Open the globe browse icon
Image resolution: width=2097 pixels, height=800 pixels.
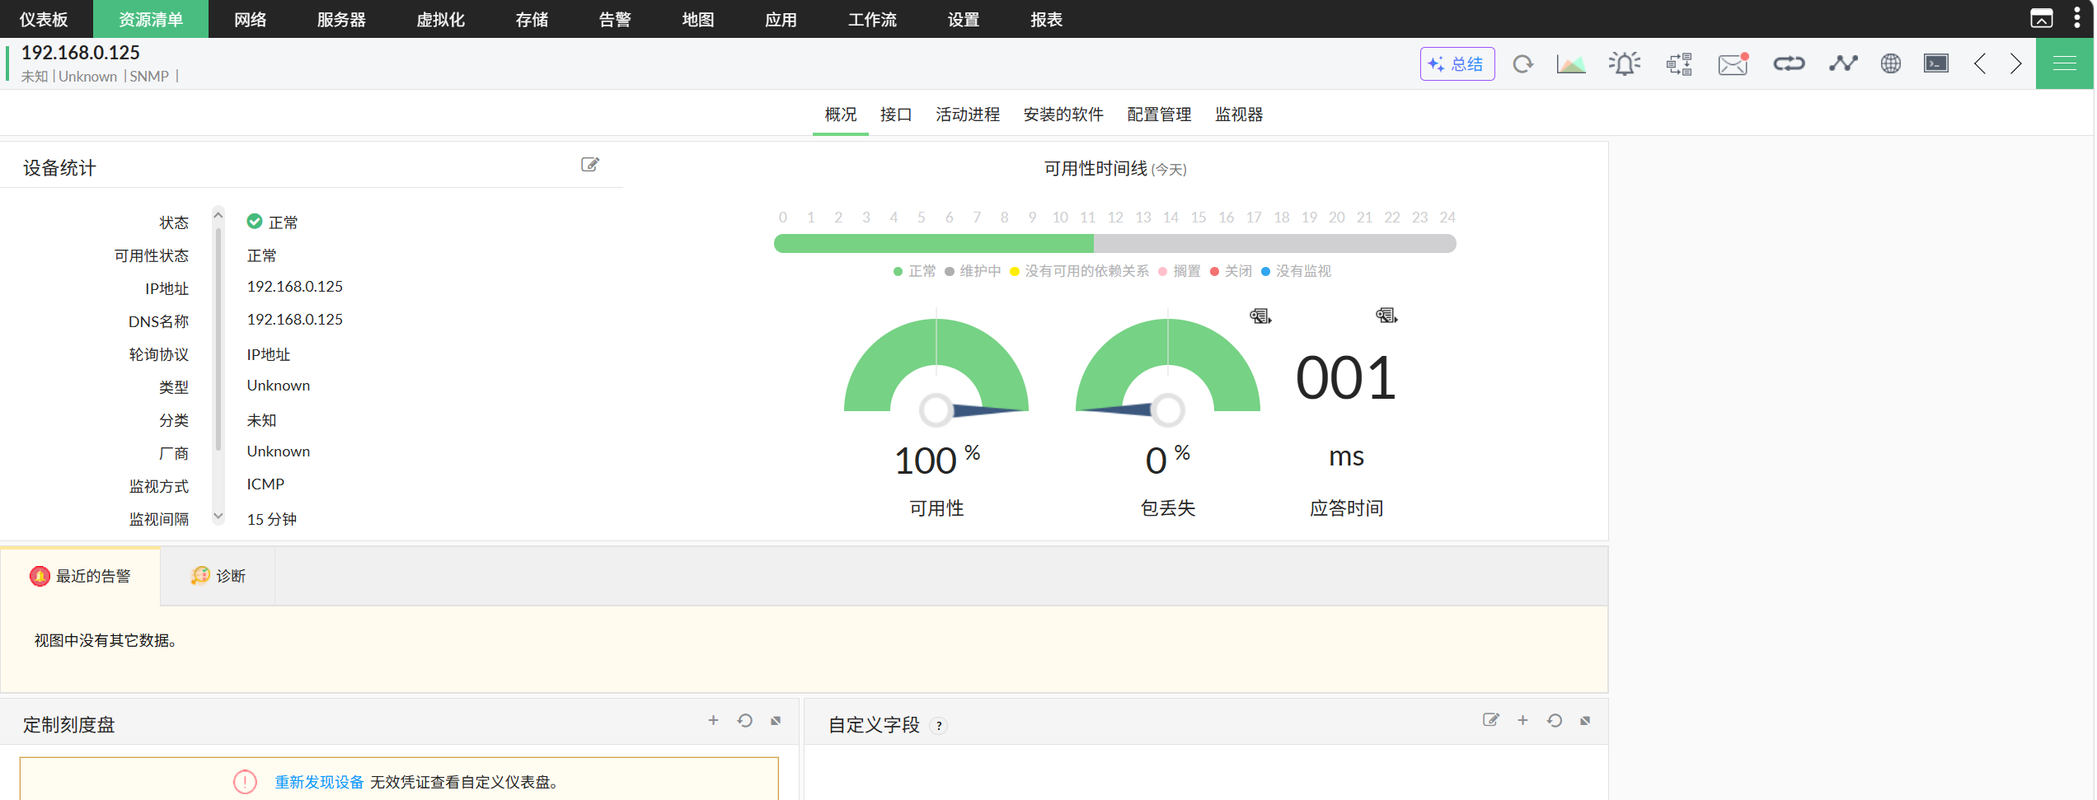[x=1890, y=63]
